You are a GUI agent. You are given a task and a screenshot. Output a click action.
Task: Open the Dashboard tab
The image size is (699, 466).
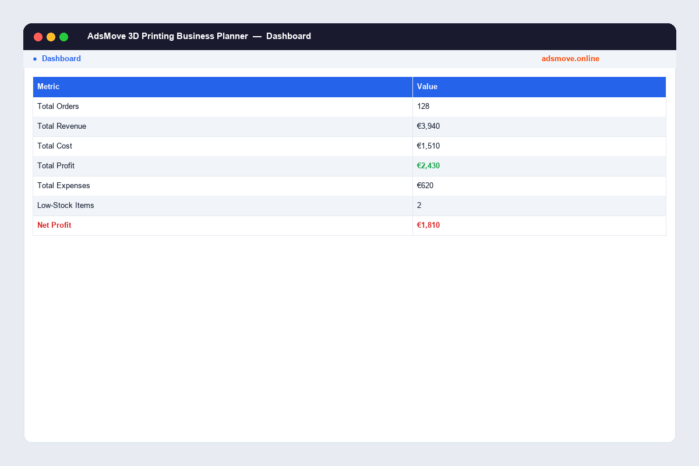tap(61, 59)
